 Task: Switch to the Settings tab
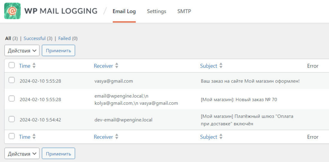pyautogui.click(x=156, y=11)
